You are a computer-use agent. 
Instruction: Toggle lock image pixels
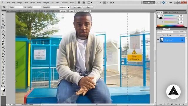(x=165, y=35)
